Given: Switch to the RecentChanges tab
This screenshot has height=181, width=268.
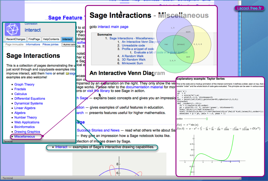Looking at the screenshot, I should [x=16, y=39].
